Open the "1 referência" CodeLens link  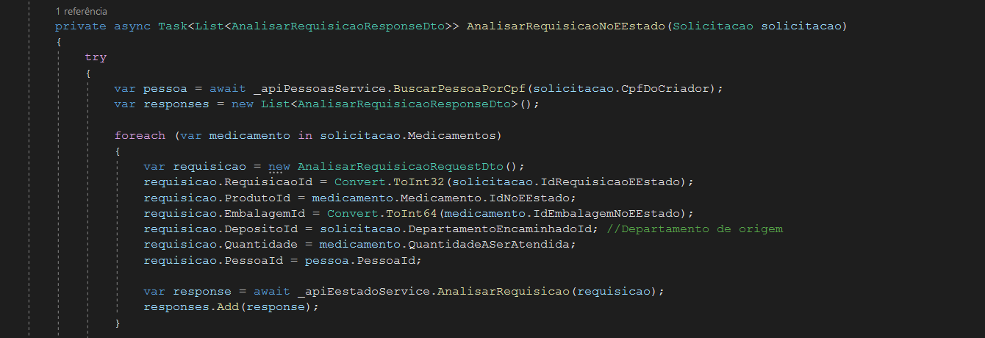81,12
